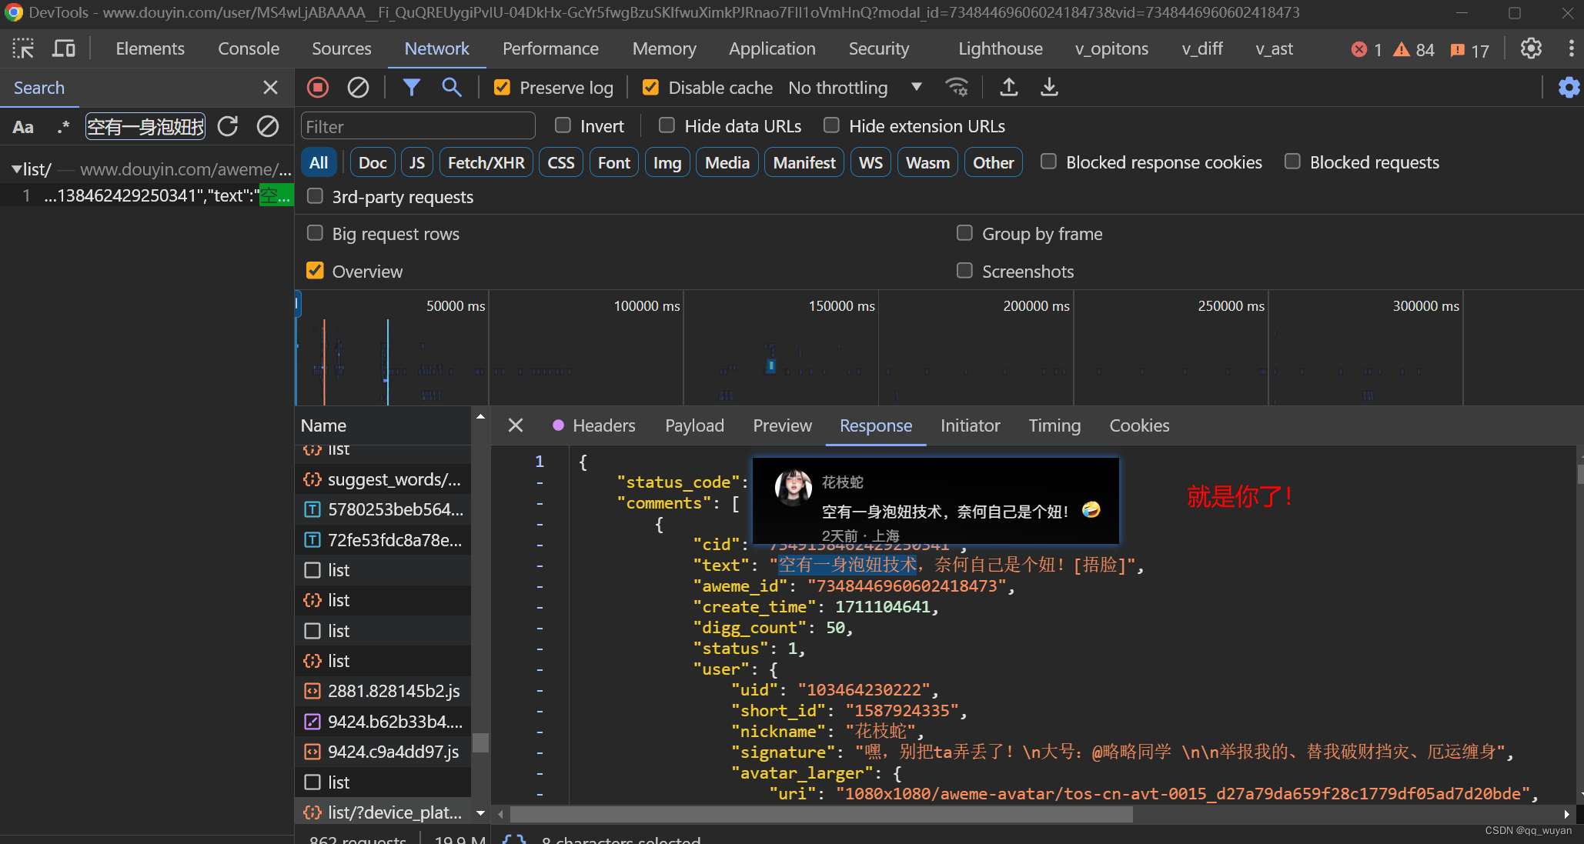Clear the network log

pyautogui.click(x=358, y=88)
